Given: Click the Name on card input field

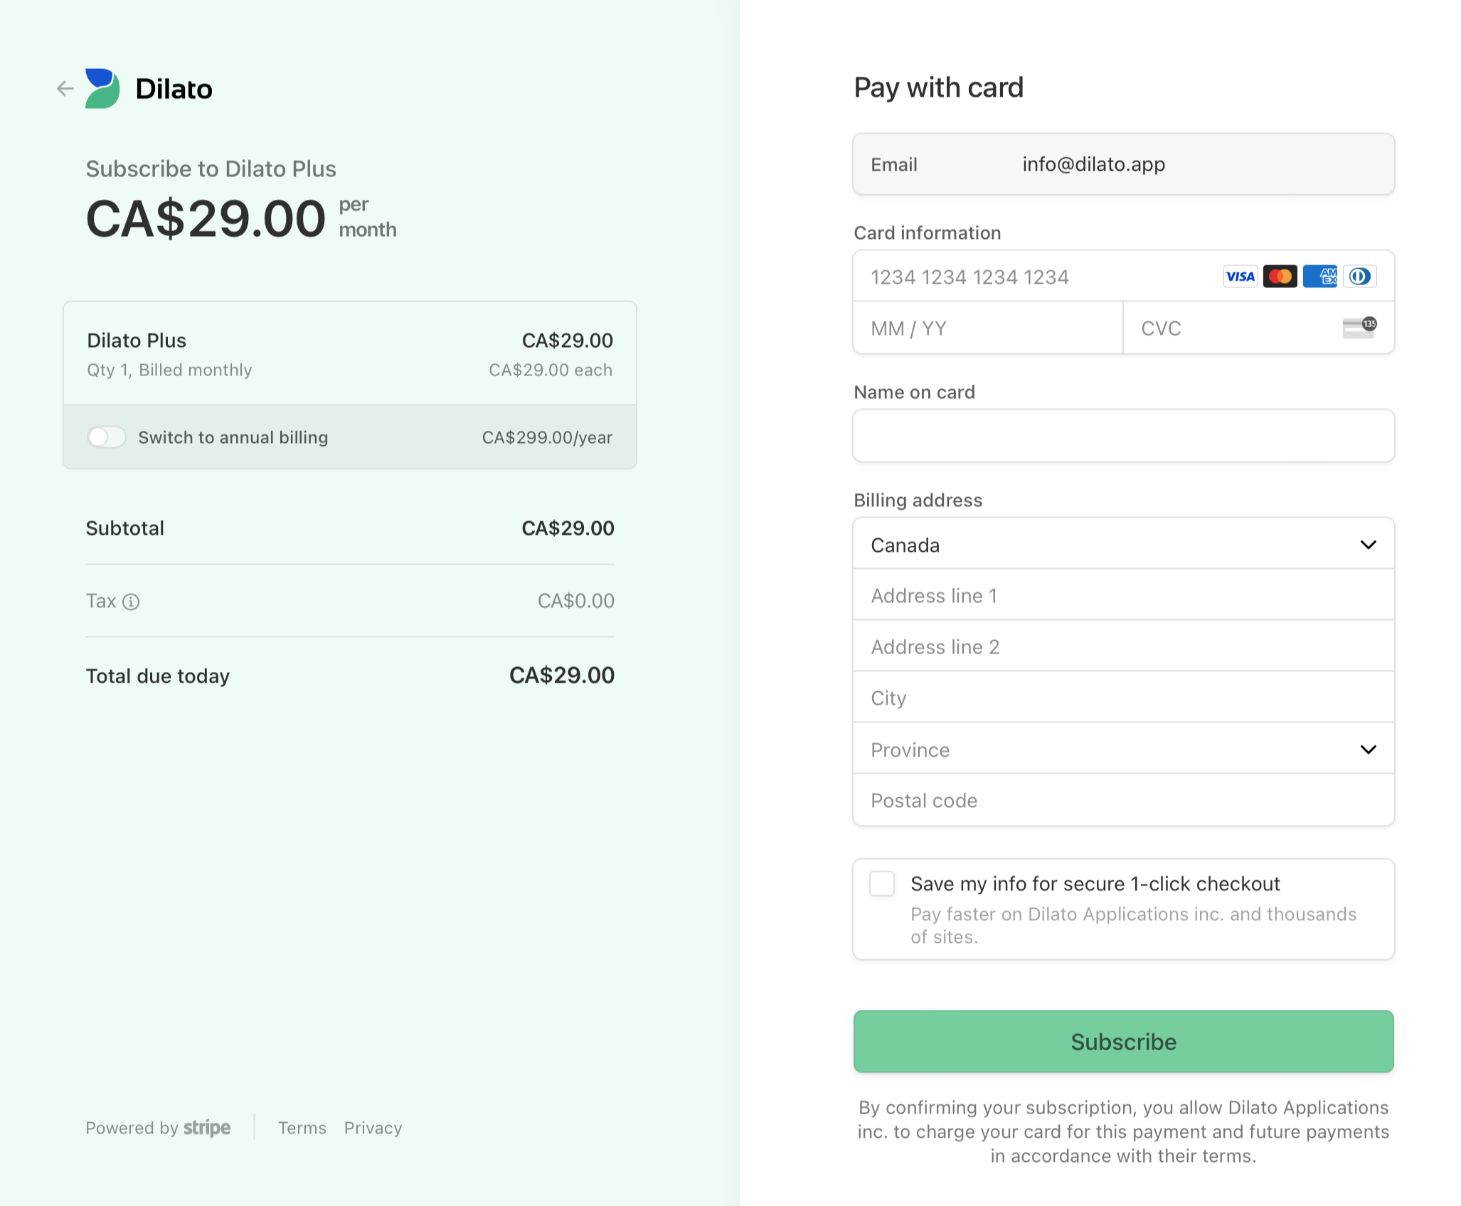Looking at the screenshot, I should (1122, 436).
